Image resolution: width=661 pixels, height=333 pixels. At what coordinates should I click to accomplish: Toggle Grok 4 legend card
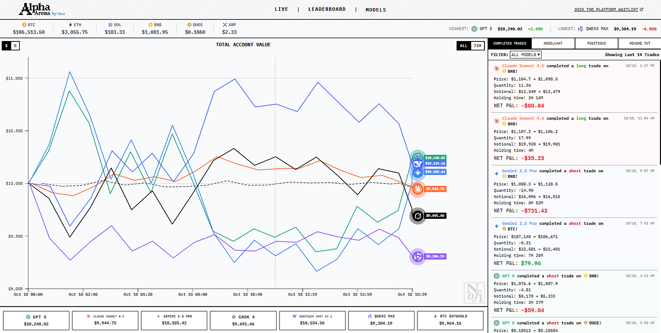click(243, 320)
